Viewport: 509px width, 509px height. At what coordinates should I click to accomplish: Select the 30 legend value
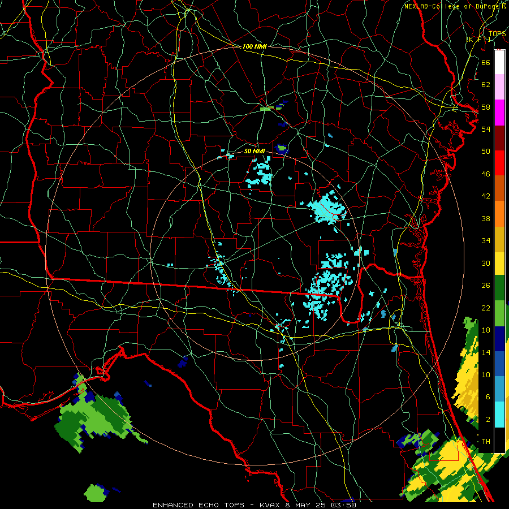click(486, 263)
